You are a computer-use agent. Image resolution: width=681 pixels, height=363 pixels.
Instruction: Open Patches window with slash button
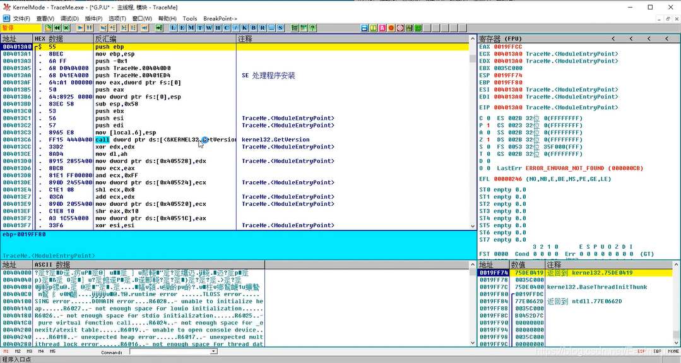(x=236, y=28)
